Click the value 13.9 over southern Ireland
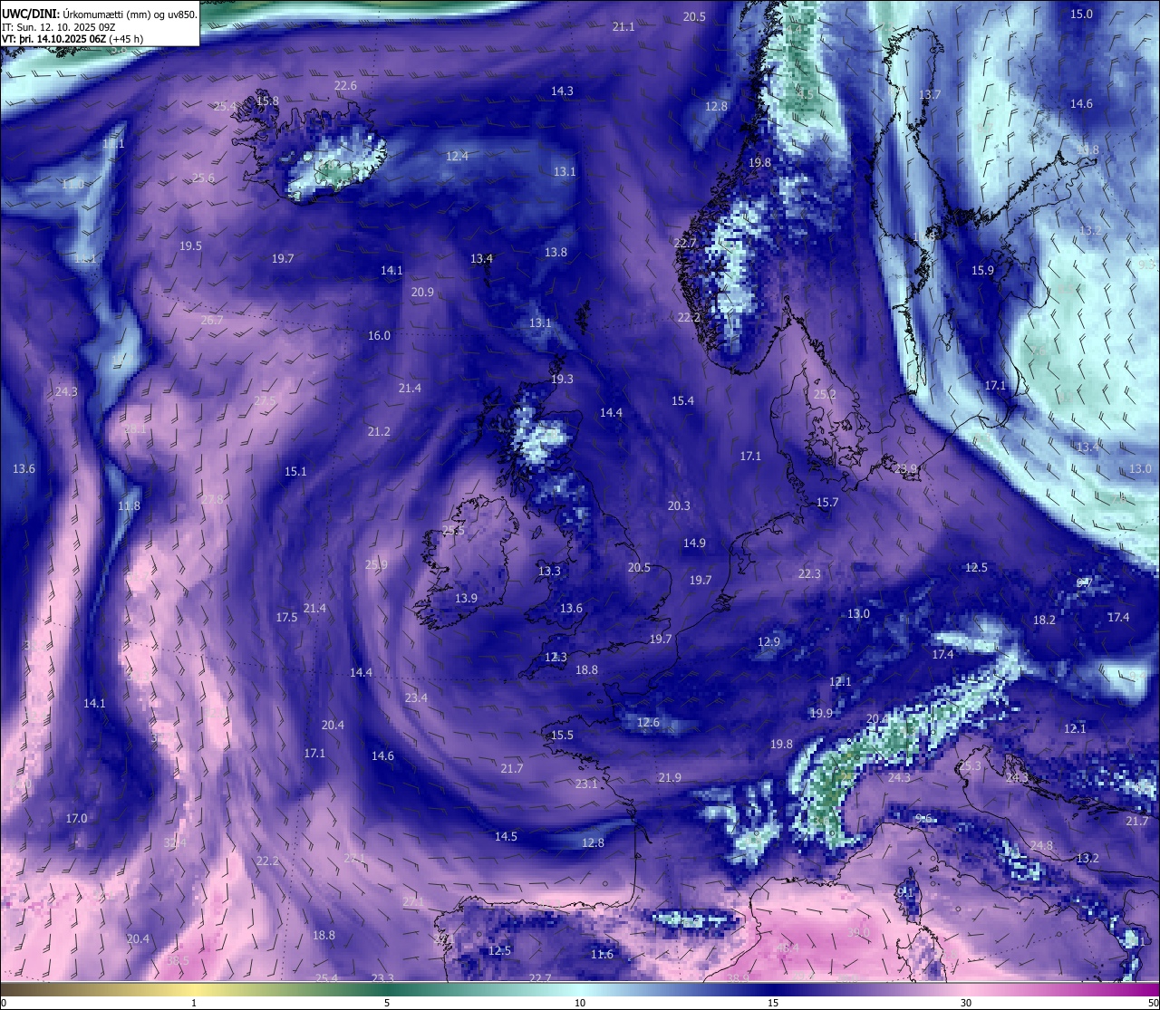Viewport: 1160px width, 1010px height. pos(466,598)
